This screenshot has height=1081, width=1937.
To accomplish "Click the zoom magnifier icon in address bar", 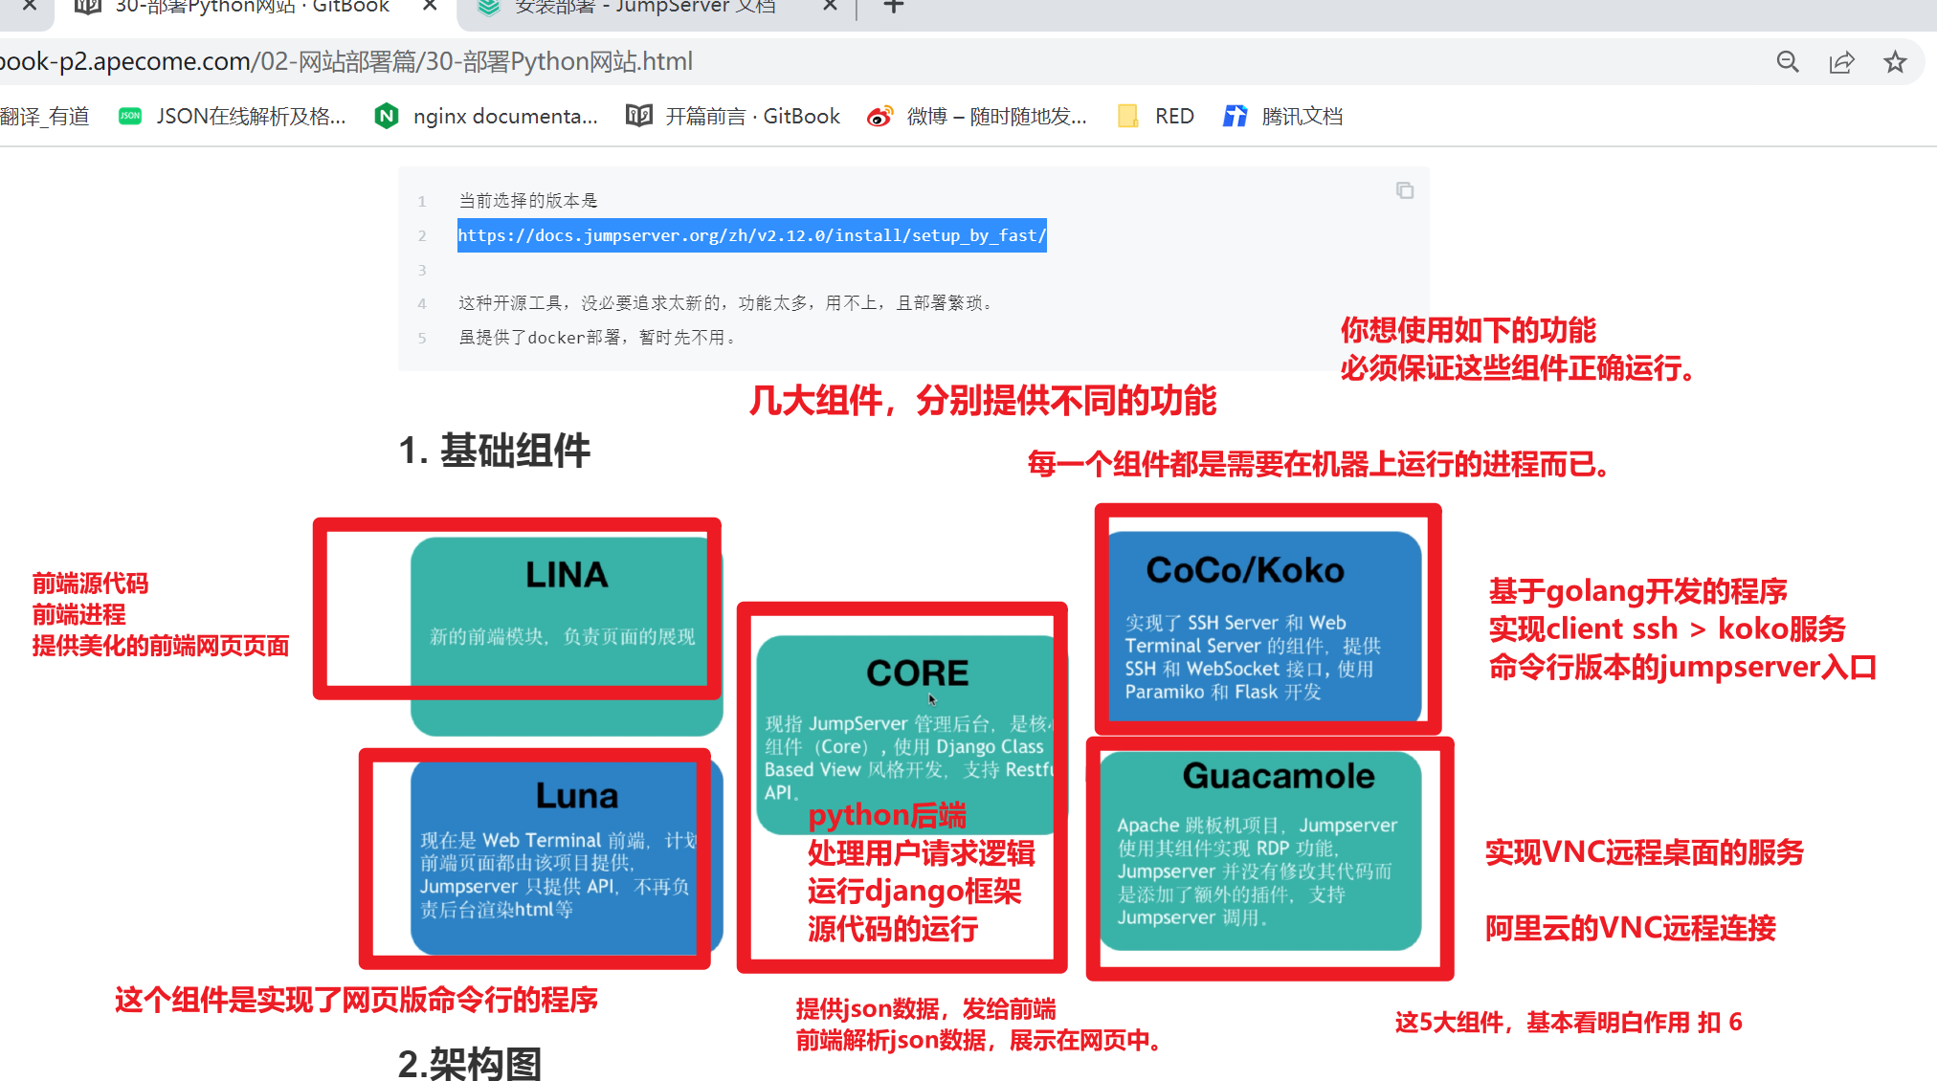I will pyautogui.click(x=1787, y=62).
